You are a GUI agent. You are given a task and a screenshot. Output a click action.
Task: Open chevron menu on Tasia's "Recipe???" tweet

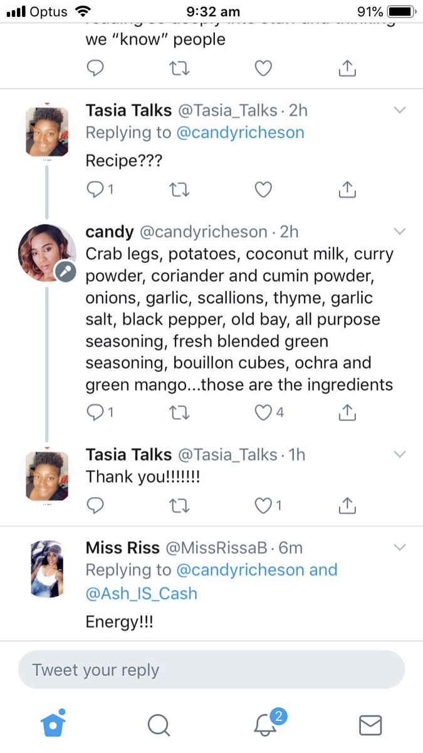pos(399,110)
